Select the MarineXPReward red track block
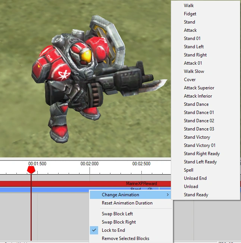The height and width of the screenshot is (243, 241). tap(85, 184)
